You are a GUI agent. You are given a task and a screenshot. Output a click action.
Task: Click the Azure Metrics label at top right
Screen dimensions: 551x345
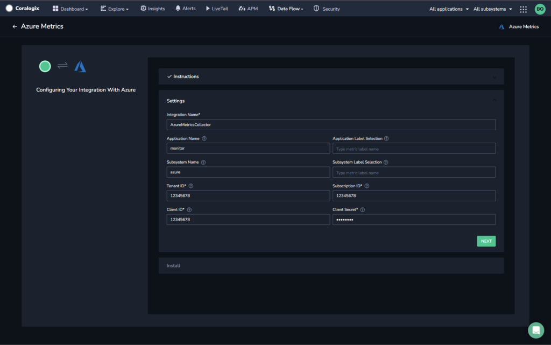pyautogui.click(x=524, y=27)
